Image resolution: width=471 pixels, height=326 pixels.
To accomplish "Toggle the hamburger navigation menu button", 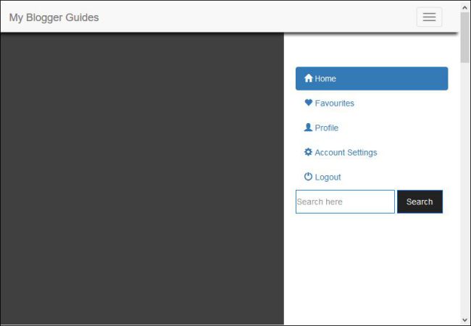I will (429, 17).
